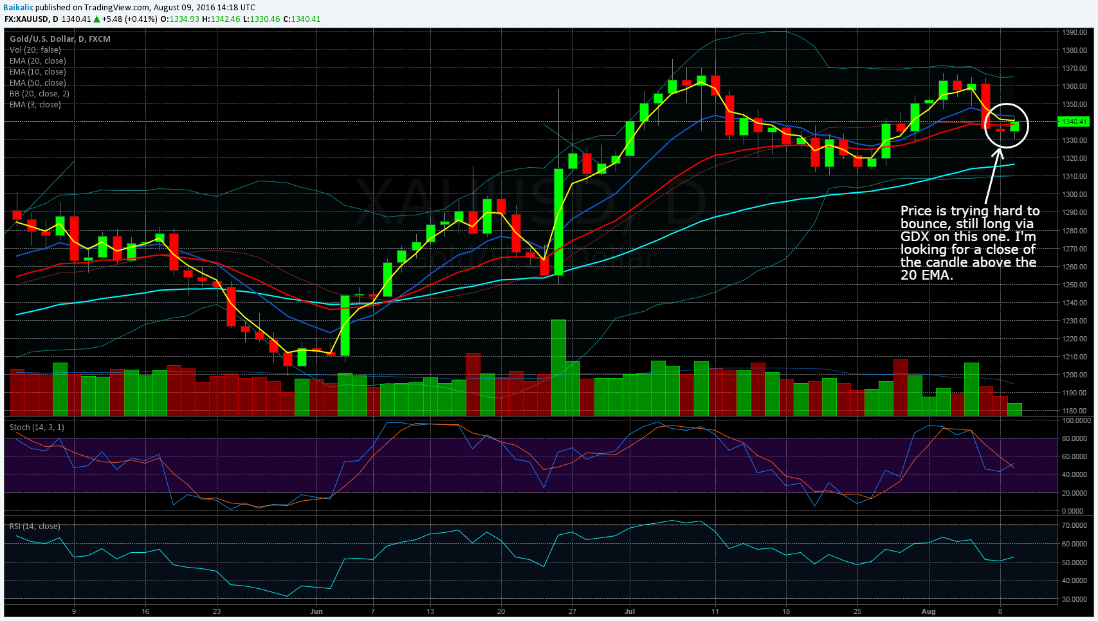Click the 1180.00 price axis label
Image resolution: width=1098 pixels, height=621 pixels.
[x=1075, y=411]
